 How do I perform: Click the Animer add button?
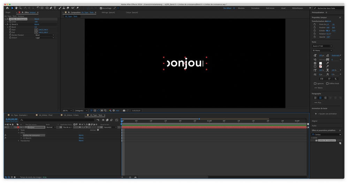pos(98,130)
